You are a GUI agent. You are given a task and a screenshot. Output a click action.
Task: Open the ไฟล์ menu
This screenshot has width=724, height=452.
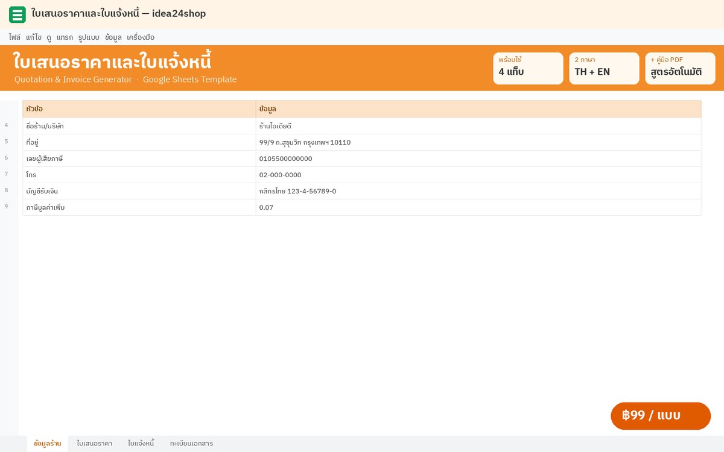click(15, 37)
